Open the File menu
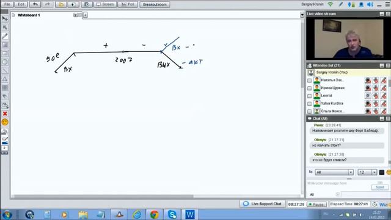391x220 pixels. [x=7, y=4]
